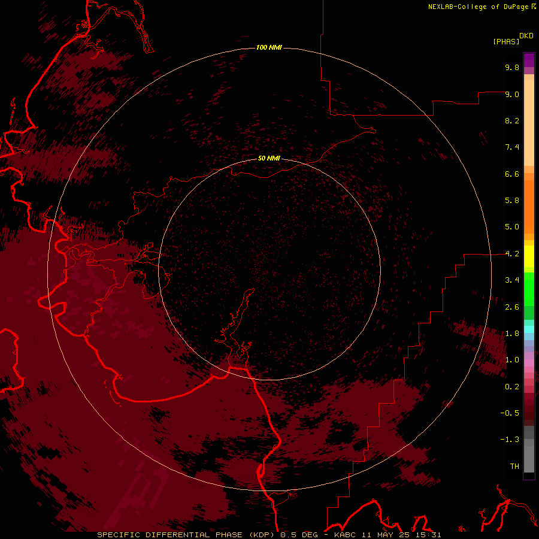Click the 1.0 value on the legend
The image size is (539, 539).
coord(512,360)
